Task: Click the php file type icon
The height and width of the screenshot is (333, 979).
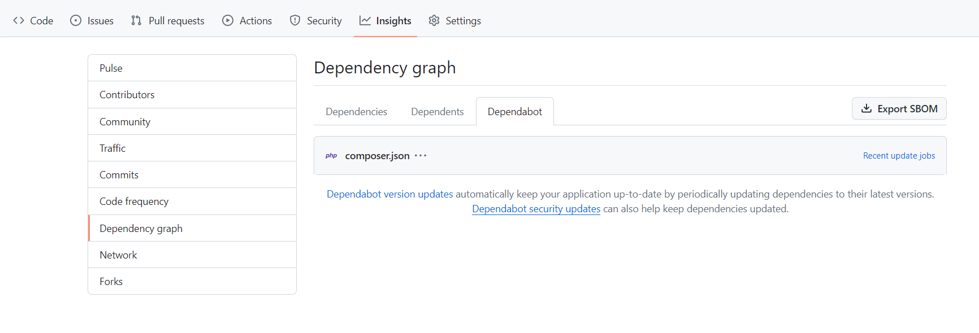Action: 331,155
